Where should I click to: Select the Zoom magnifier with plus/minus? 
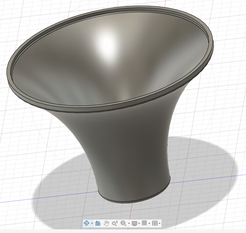(115, 223)
